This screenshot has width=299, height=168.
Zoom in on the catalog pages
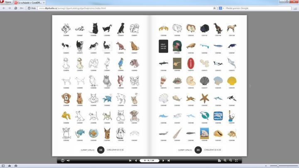(x=225, y=160)
